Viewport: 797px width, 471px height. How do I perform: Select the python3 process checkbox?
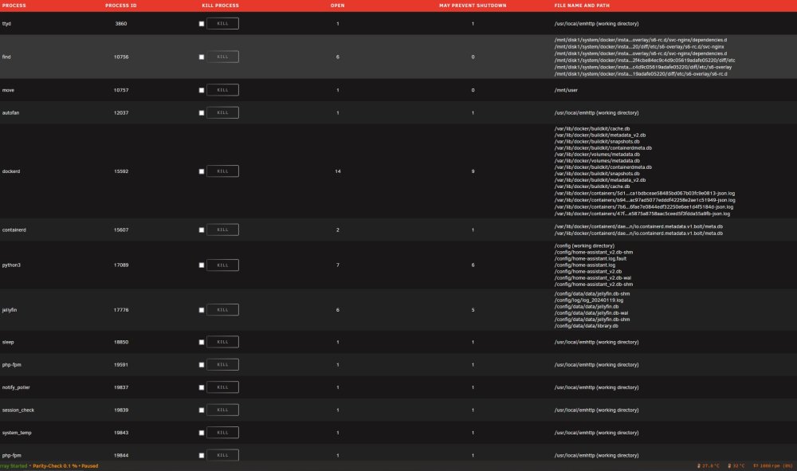pyautogui.click(x=202, y=265)
